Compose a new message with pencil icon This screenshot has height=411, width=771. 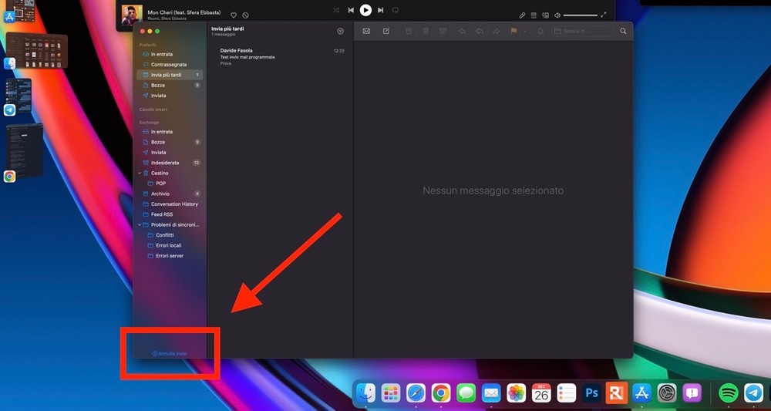click(386, 31)
